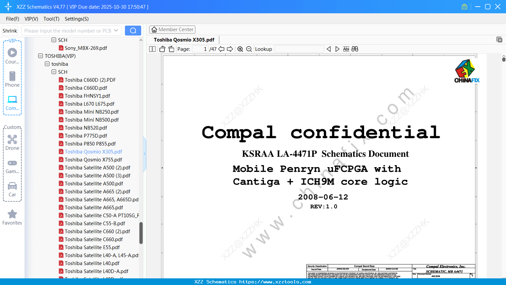Open Toshiba P775D.pdf
The width and height of the screenshot is (506, 285).
(86, 136)
